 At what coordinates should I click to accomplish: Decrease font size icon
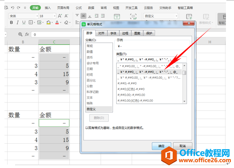66,16
